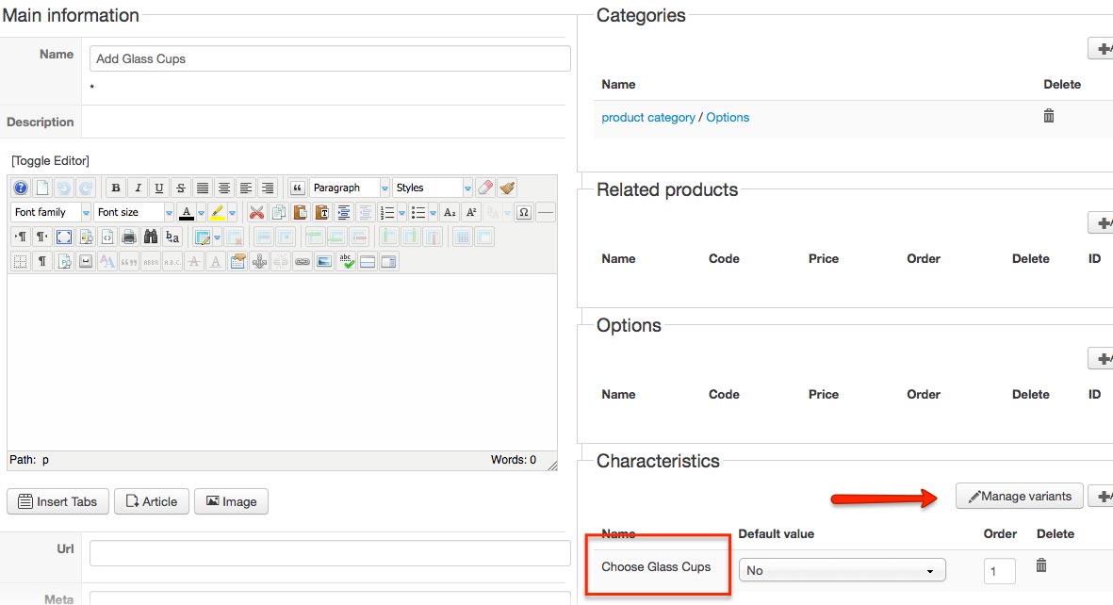This screenshot has width=1113, height=605.
Task: Pick the yellow highlight color button
Action: (218, 212)
